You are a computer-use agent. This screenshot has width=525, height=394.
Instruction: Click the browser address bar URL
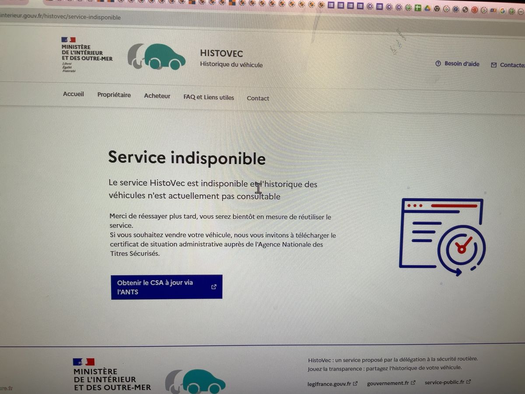pyautogui.click(x=60, y=17)
